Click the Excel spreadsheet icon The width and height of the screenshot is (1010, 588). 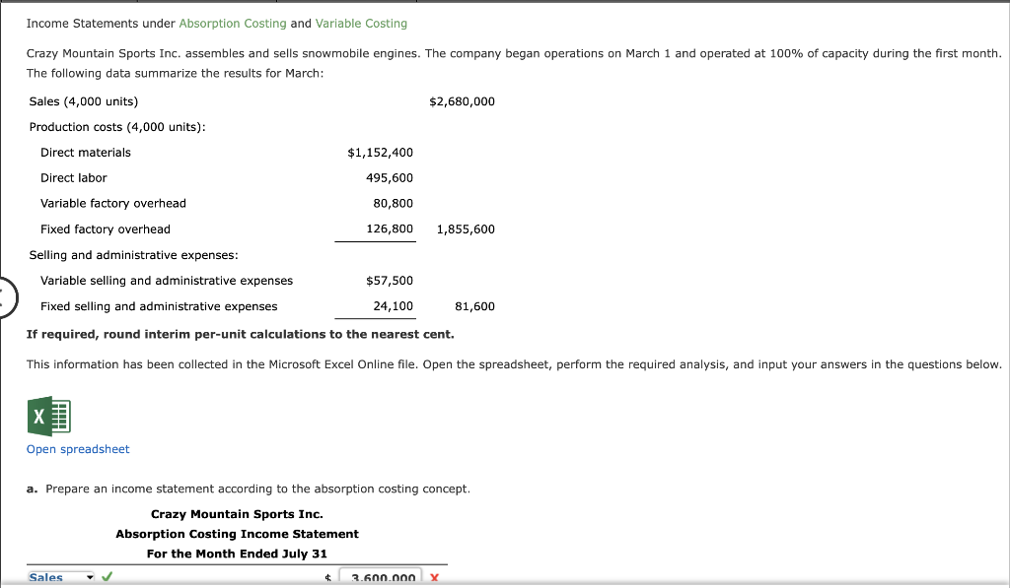pyautogui.click(x=49, y=417)
